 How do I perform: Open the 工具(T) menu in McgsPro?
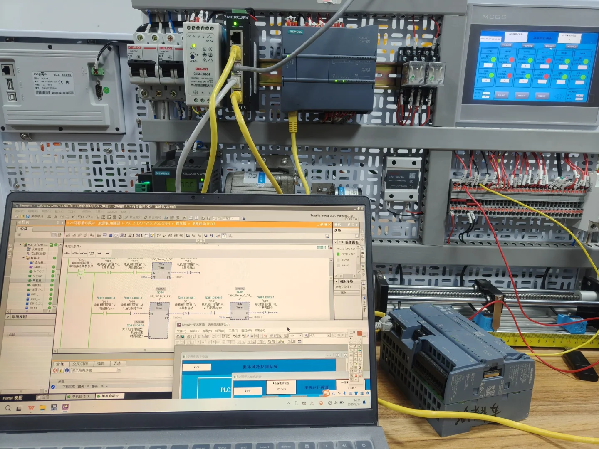point(233,331)
